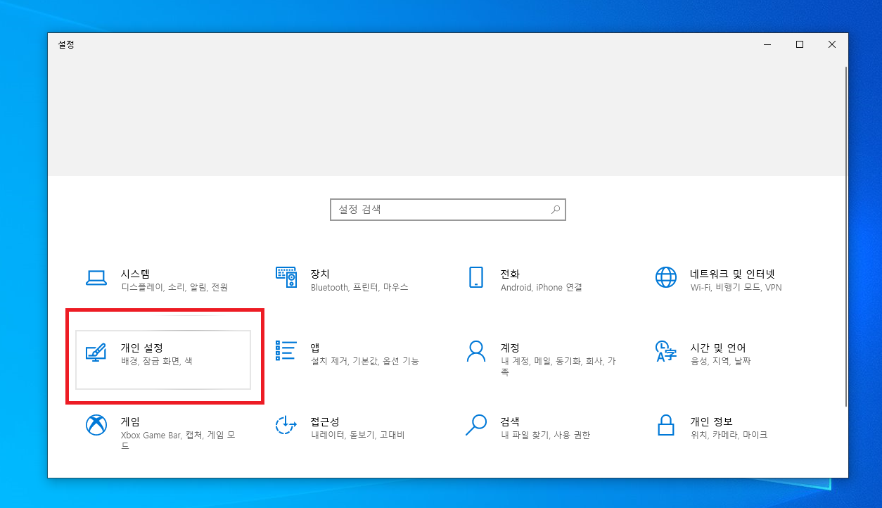The image size is (882, 508).
Task: Open the 게임 category label
Action: click(x=130, y=421)
